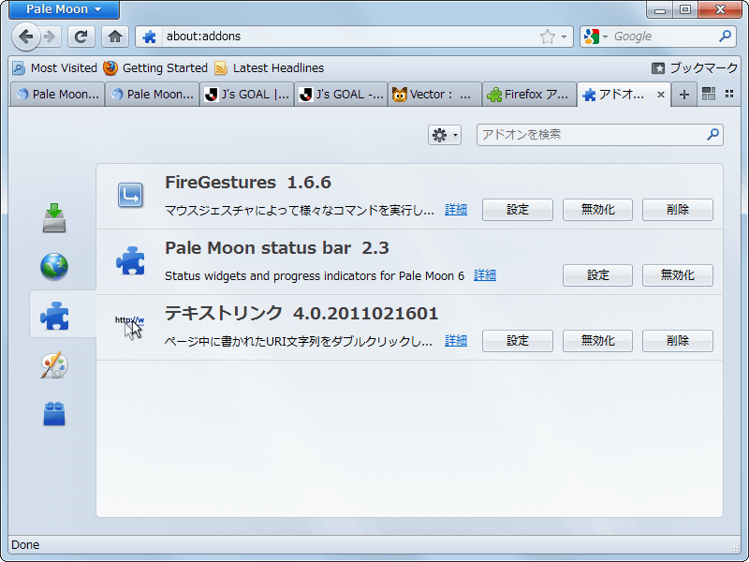Maximize the Pale Moon window
This screenshot has height=562, width=749.
point(685,9)
